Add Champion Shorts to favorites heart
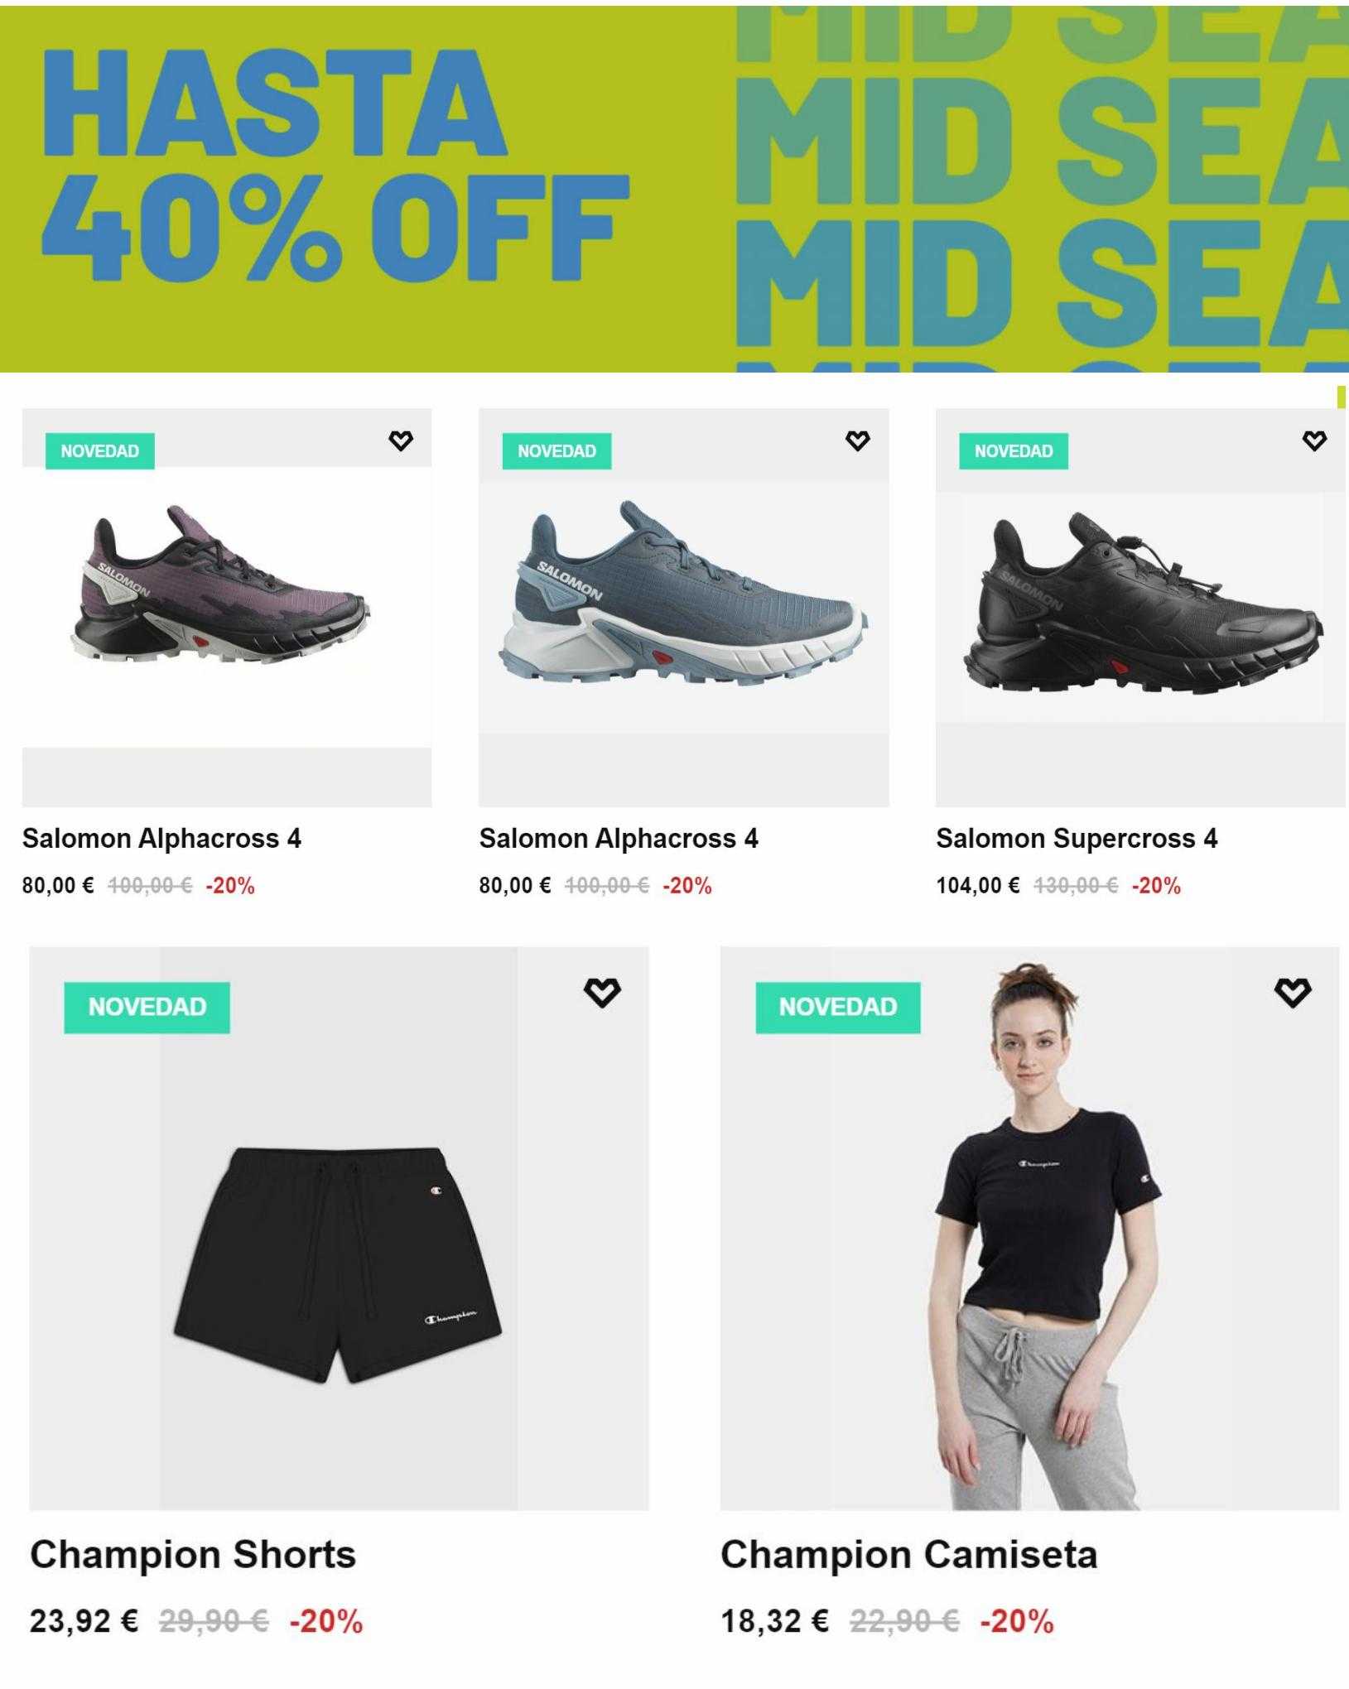This screenshot has width=1349, height=1689. click(602, 992)
